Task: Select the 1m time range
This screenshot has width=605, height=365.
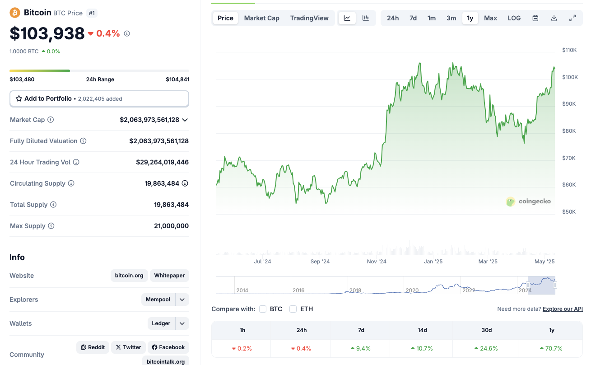Action: click(x=432, y=18)
